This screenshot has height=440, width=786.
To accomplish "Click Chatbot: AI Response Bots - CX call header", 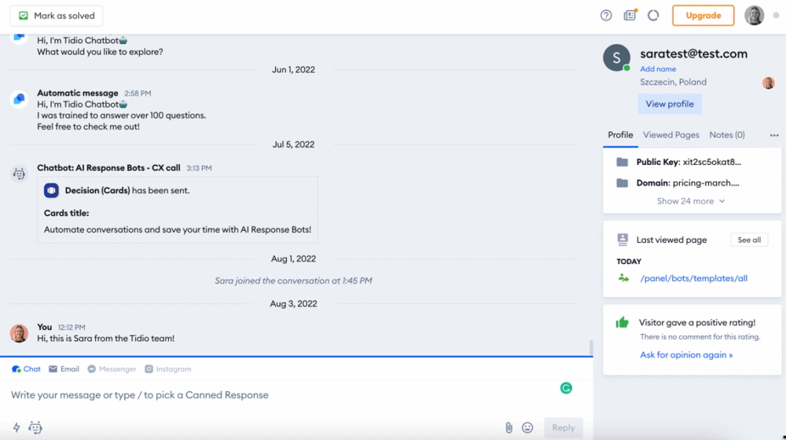I will pyautogui.click(x=108, y=168).
